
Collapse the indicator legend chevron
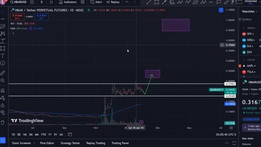point(13,33)
